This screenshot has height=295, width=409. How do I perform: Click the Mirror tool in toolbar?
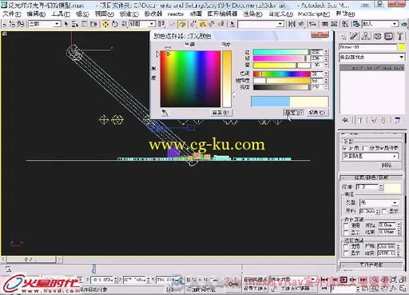tap(292, 24)
